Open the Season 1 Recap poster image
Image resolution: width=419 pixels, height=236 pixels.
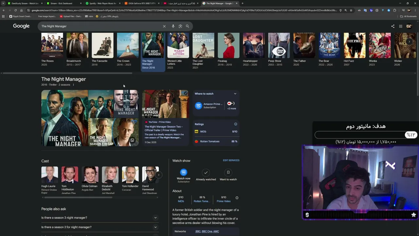pos(113,132)
